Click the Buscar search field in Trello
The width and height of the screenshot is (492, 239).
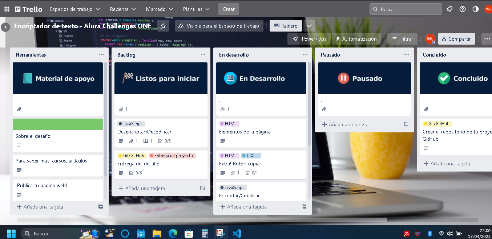click(406, 9)
